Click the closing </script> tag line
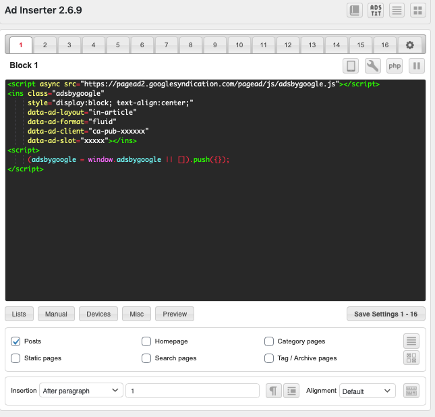Image resolution: width=435 pixels, height=417 pixels. (26, 169)
